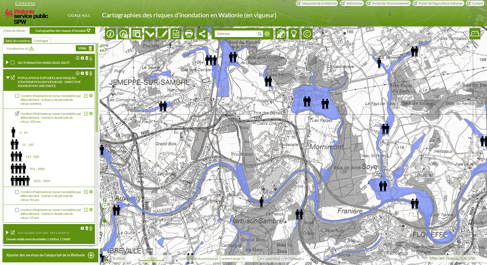Image resolution: width=487 pixels, height=265 pixels.
Task: Open info for Sectorisation PARIS layer
Action: pyautogui.click(x=78, y=58)
